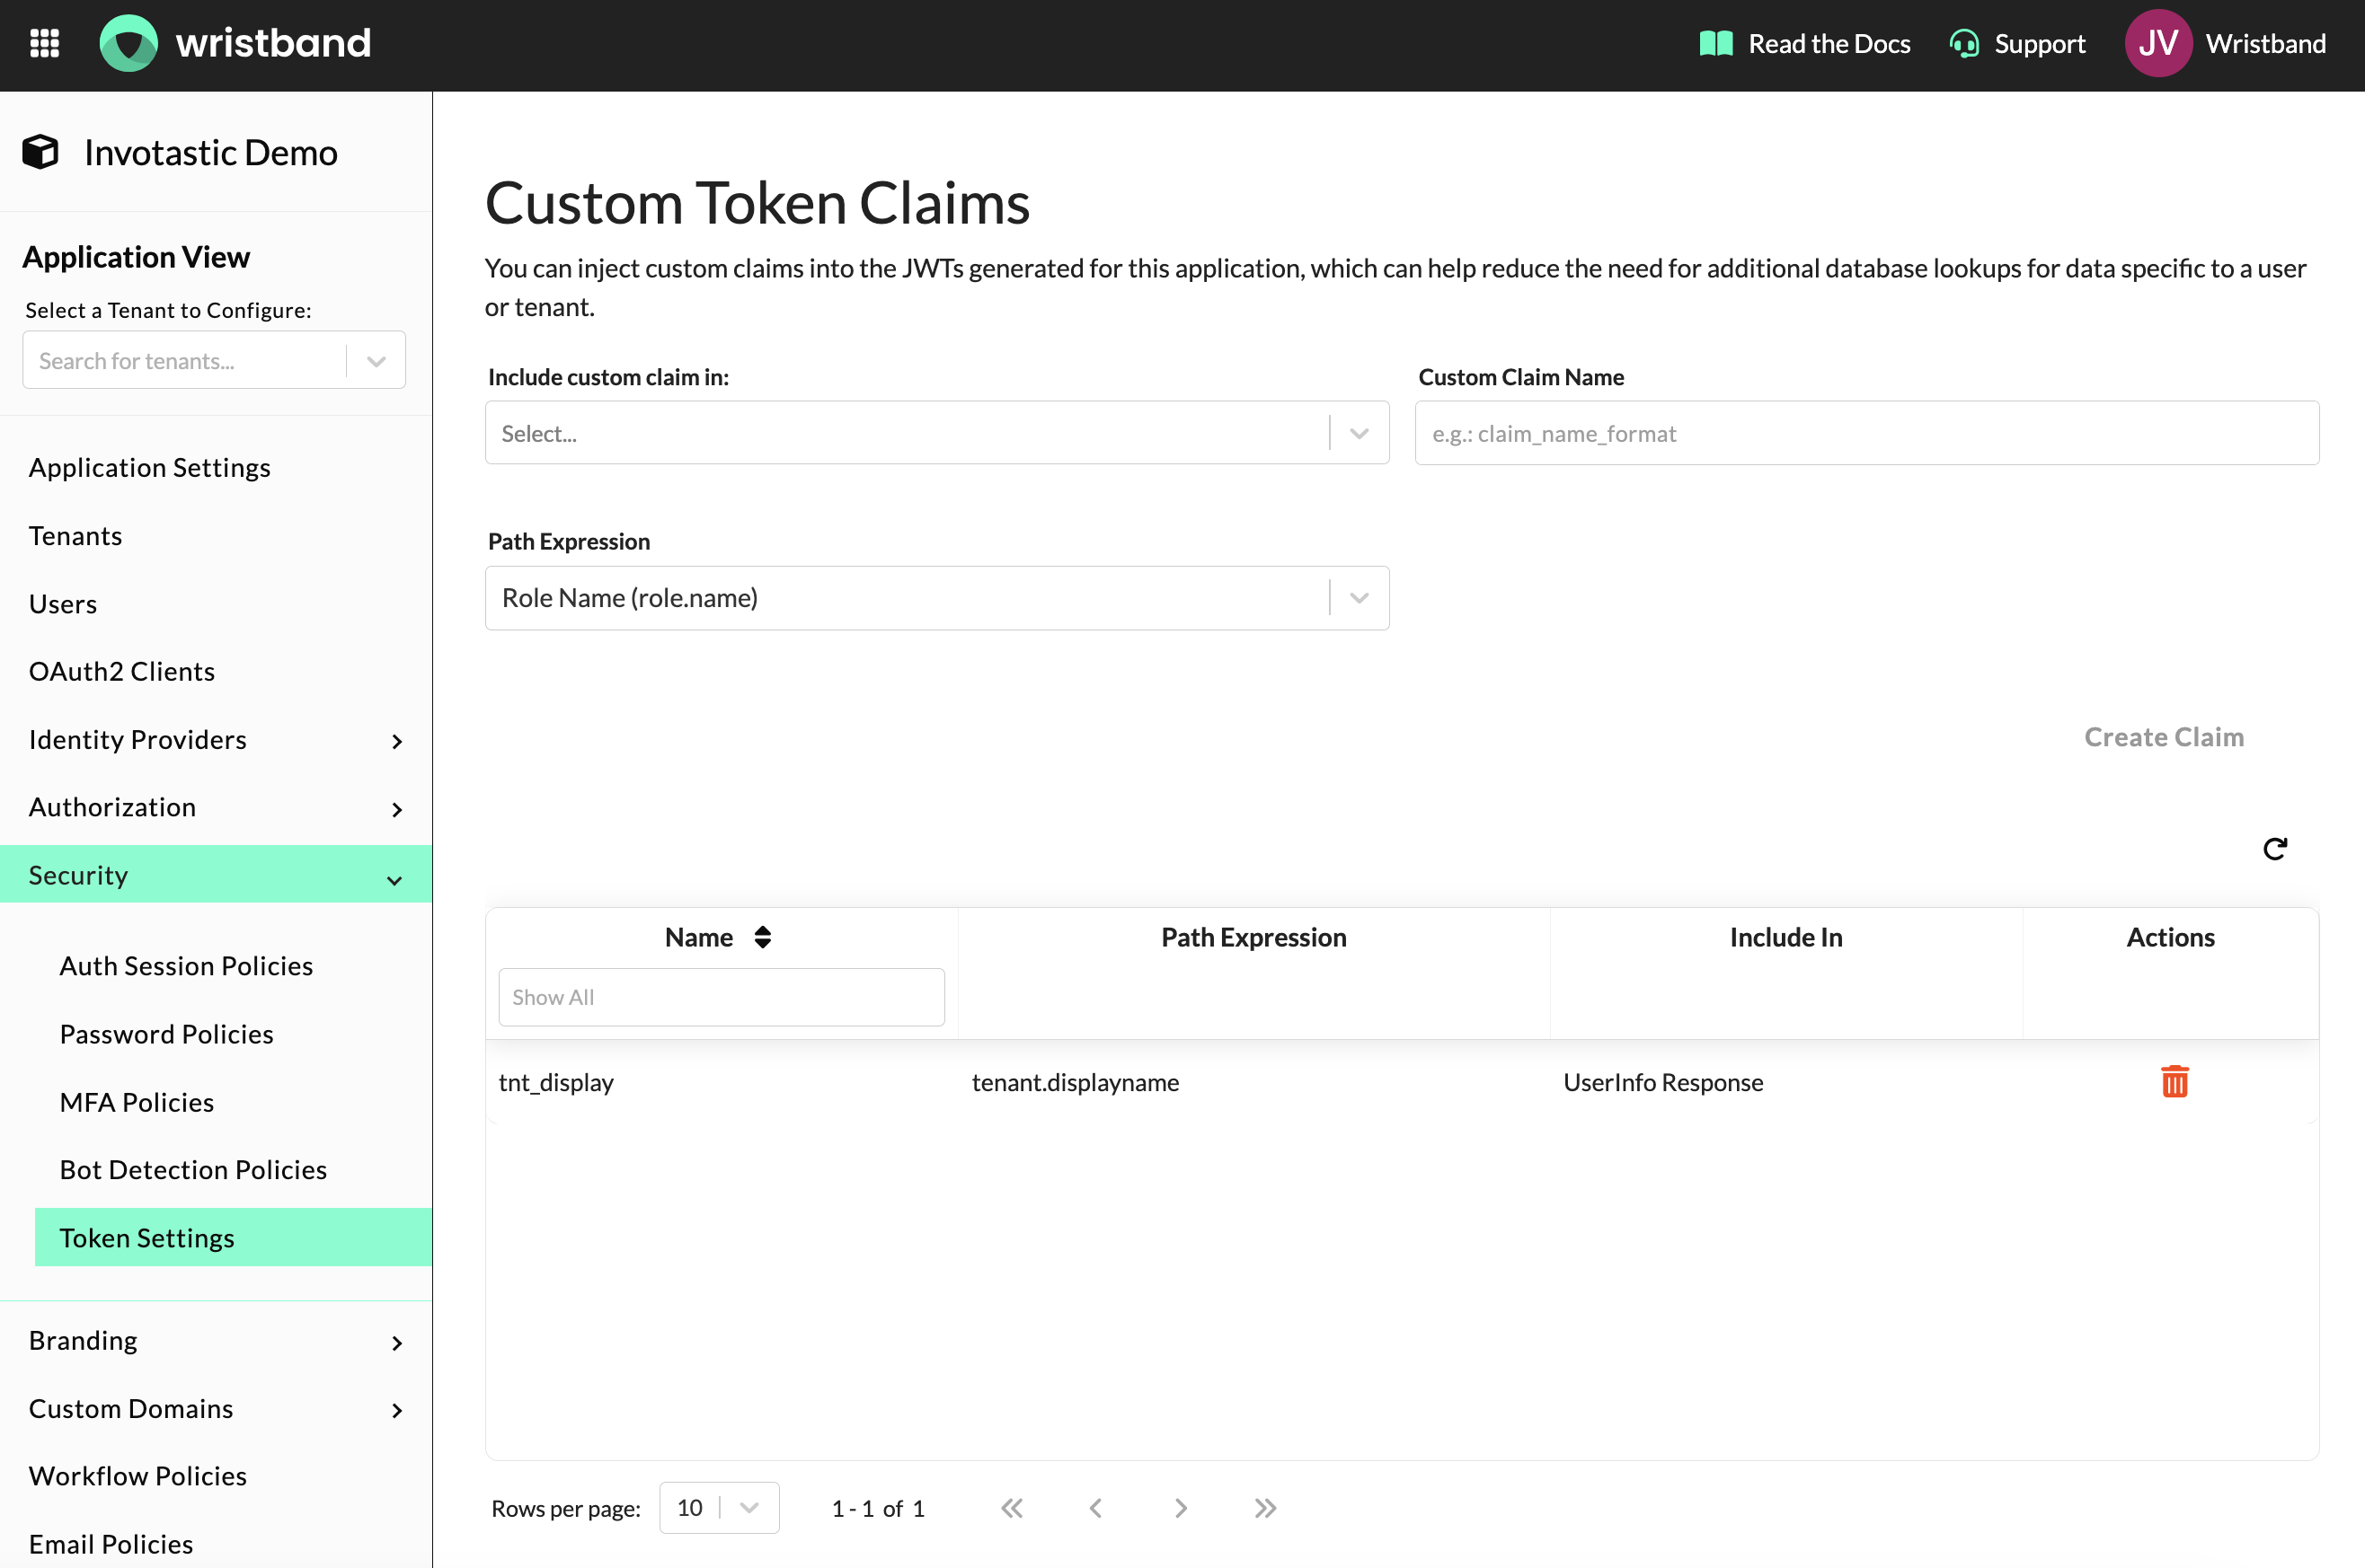Screen dimensions: 2365x1568
Task: Go to the last page of results
Action: pos(1265,1508)
